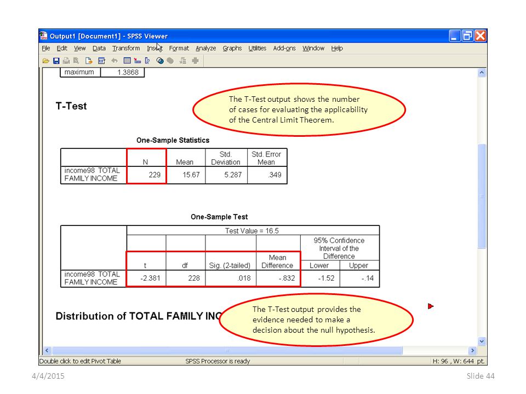Open the View menu
This screenshot has width=526, height=394.
click(x=80, y=48)
